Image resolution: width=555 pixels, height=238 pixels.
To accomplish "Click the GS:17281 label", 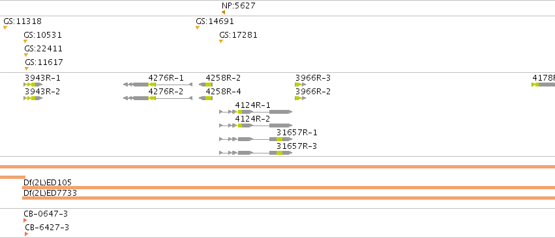I will coord(238,35).
